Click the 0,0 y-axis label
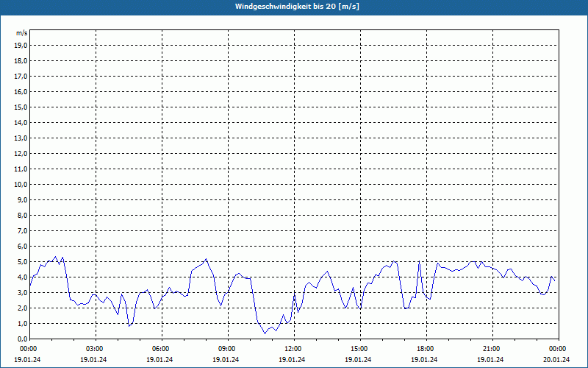Viewport: 588px width, 368px height. point(23,339)
